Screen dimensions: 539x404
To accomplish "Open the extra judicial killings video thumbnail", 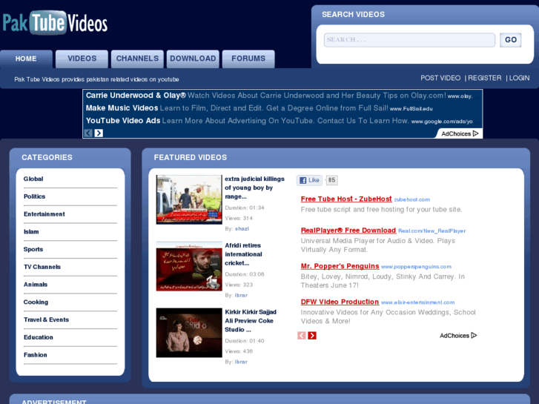I will point(189,199).
